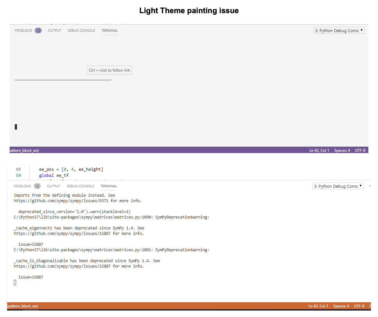Screen dimensions: 378x317
Task: Click UTF-8 encoding in orange status bar
Action: (x=359, y=306)
